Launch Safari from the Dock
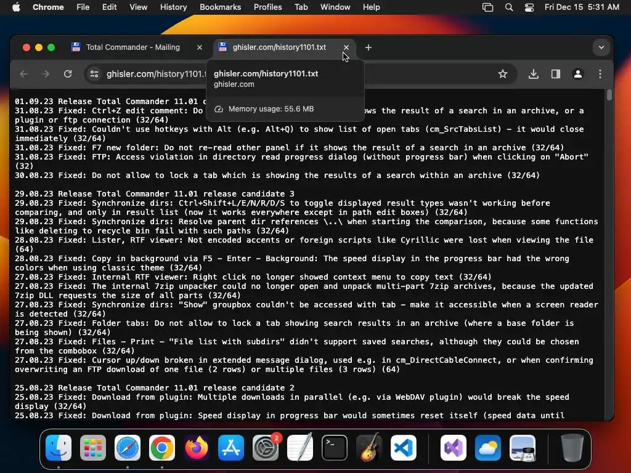This screenshot has width=631, height=473. [x=128, y=448]
